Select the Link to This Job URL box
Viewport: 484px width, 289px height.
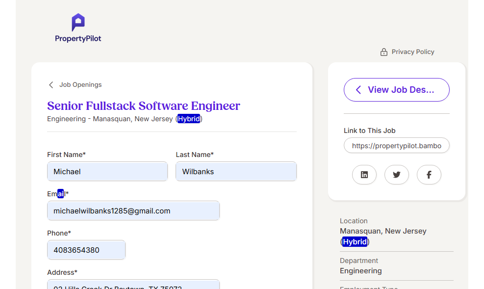click(x=396, y=146)
